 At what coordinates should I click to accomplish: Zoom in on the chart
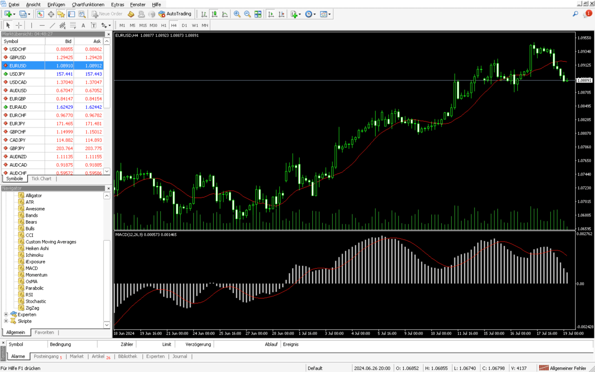(x=237, y=14)
